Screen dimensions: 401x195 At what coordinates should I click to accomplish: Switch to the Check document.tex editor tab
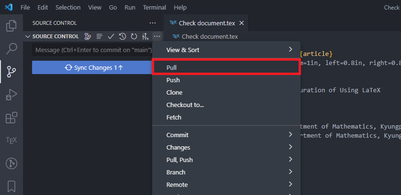click(206, 23)
